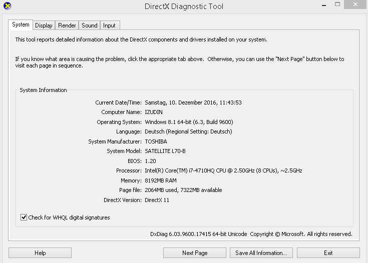Click language value Deutsch (Regional Setting: Deutsch)
The width and height of the screenshot is (368, 263).
(188, 131)
